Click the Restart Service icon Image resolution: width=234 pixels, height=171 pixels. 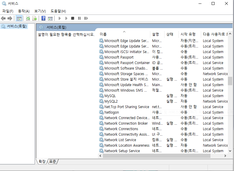click(x=86, y=18)
